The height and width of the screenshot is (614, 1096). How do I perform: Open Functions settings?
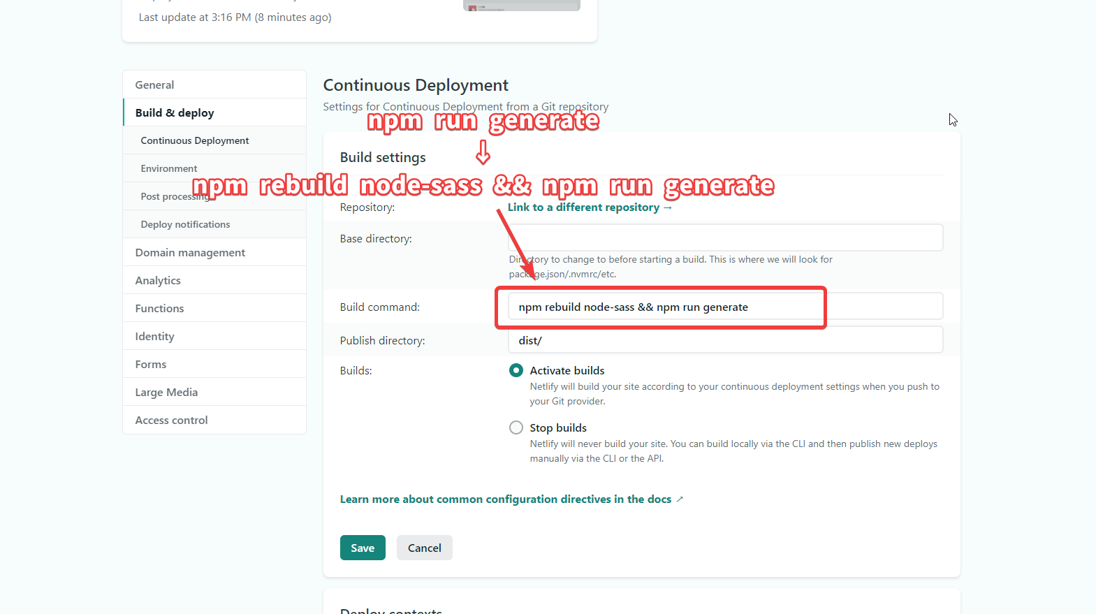(214, 308)
